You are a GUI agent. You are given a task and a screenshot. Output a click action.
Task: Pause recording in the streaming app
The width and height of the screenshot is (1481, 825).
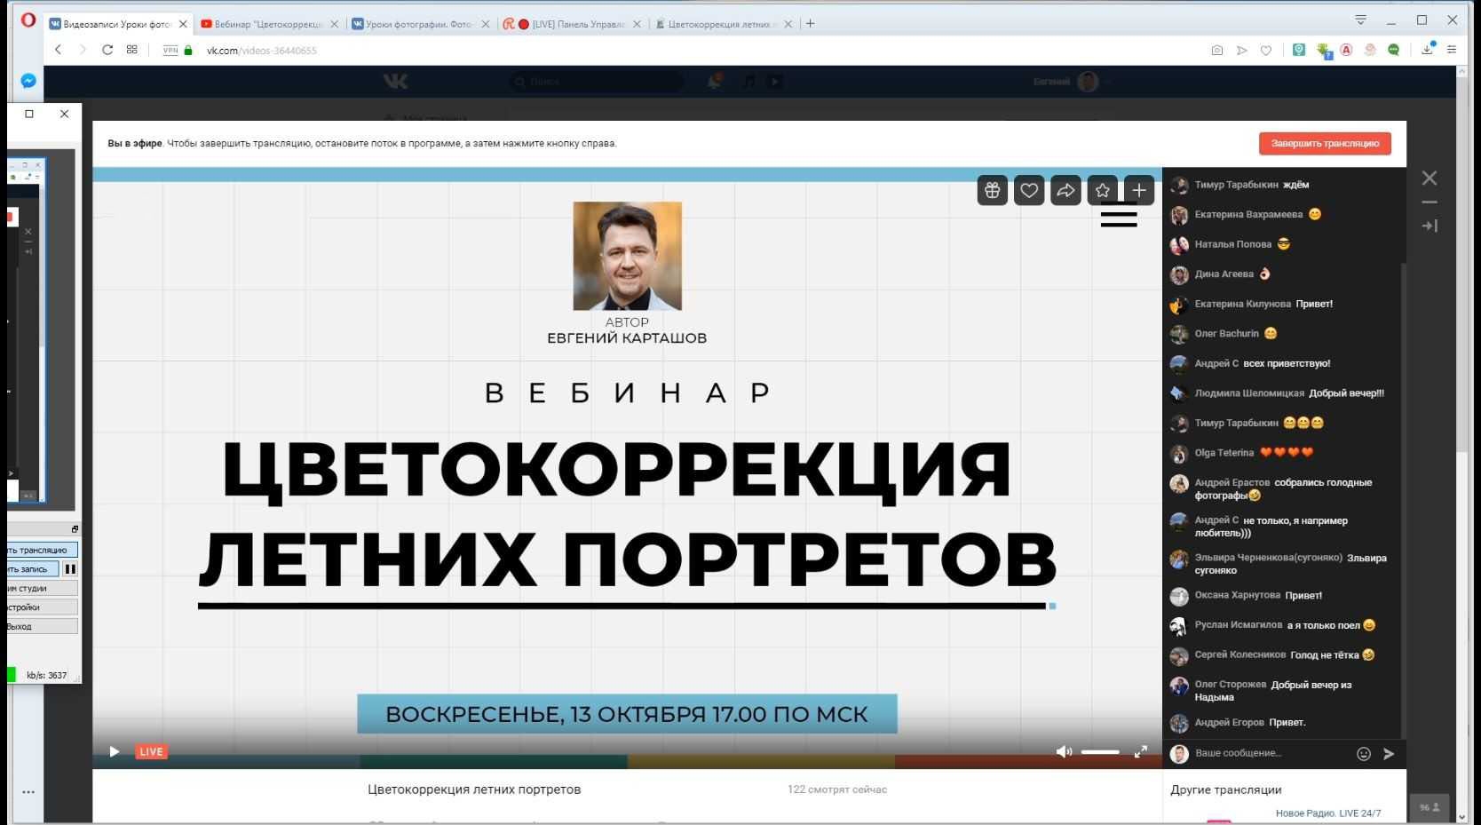pyautogui.click(x=70, y=569)
